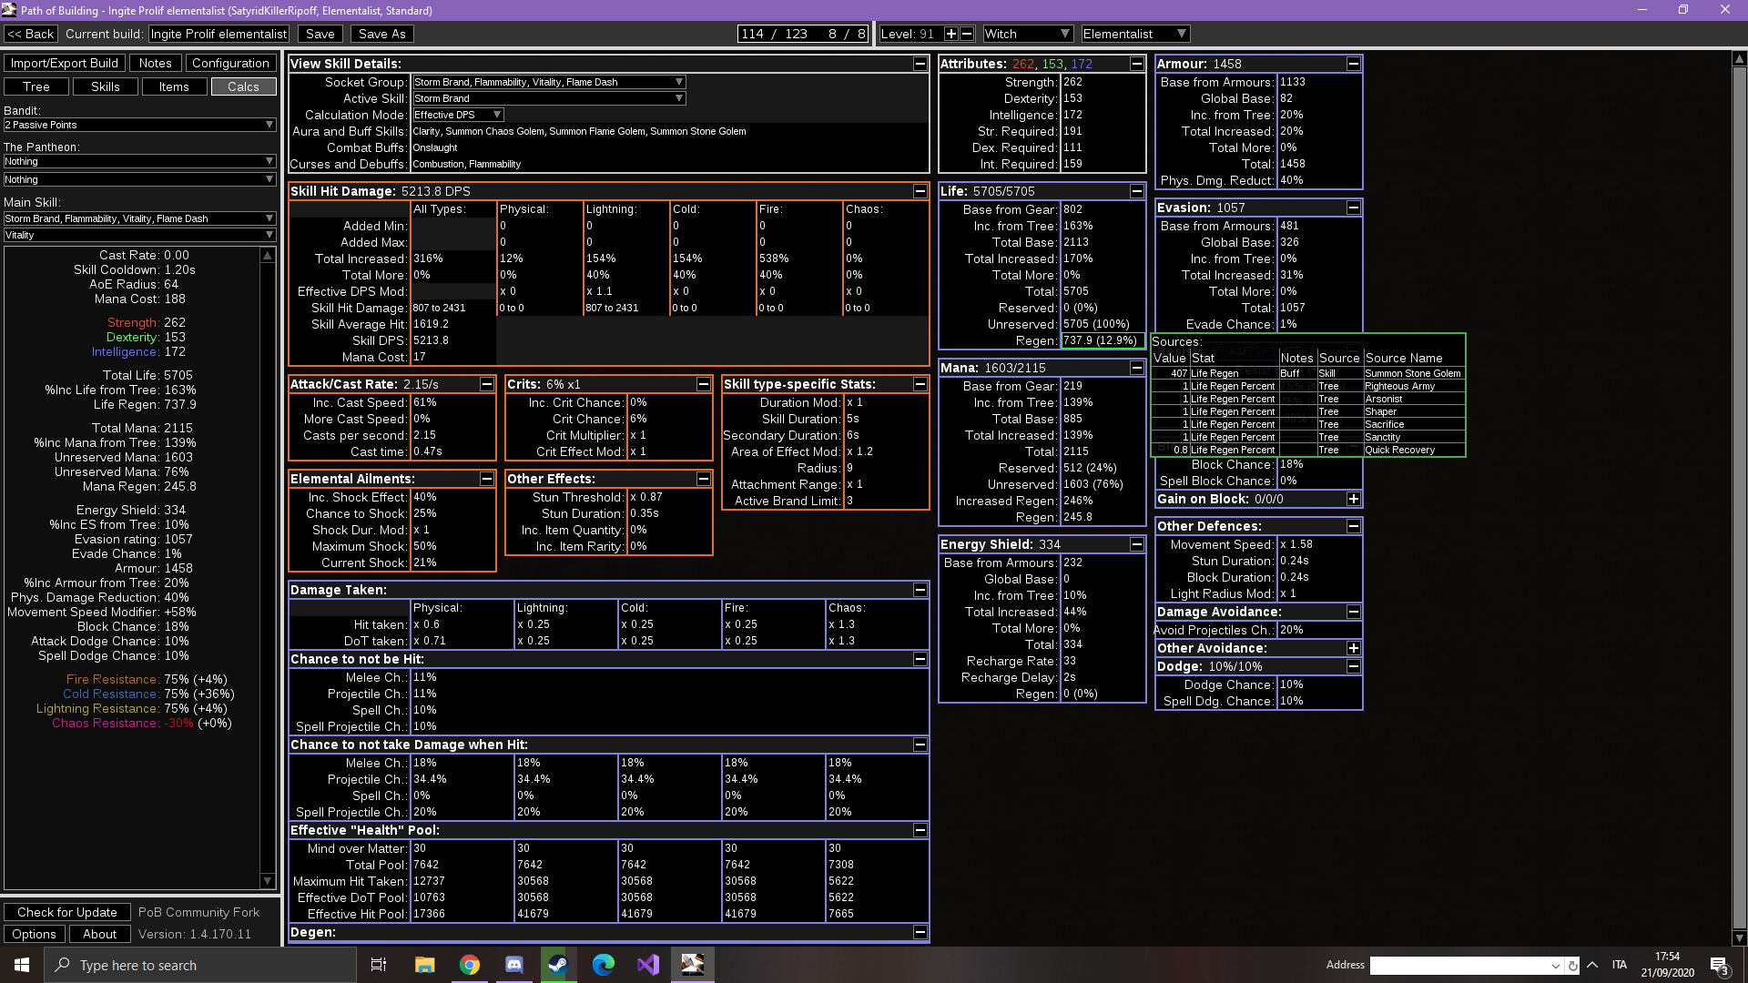
Task: Open File Explorer from taskbar
Action: pos(425,965)
